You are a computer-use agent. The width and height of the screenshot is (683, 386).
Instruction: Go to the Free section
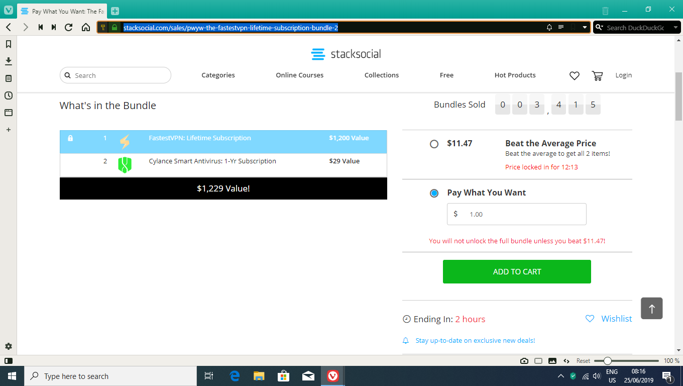446,75
